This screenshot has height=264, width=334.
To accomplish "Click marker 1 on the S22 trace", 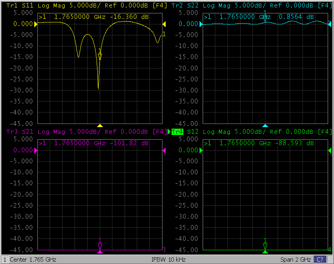I will click(x=265, y=17).
